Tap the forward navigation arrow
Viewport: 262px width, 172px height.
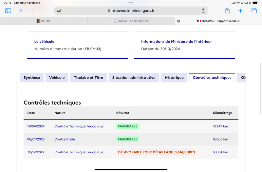[33, 11]
